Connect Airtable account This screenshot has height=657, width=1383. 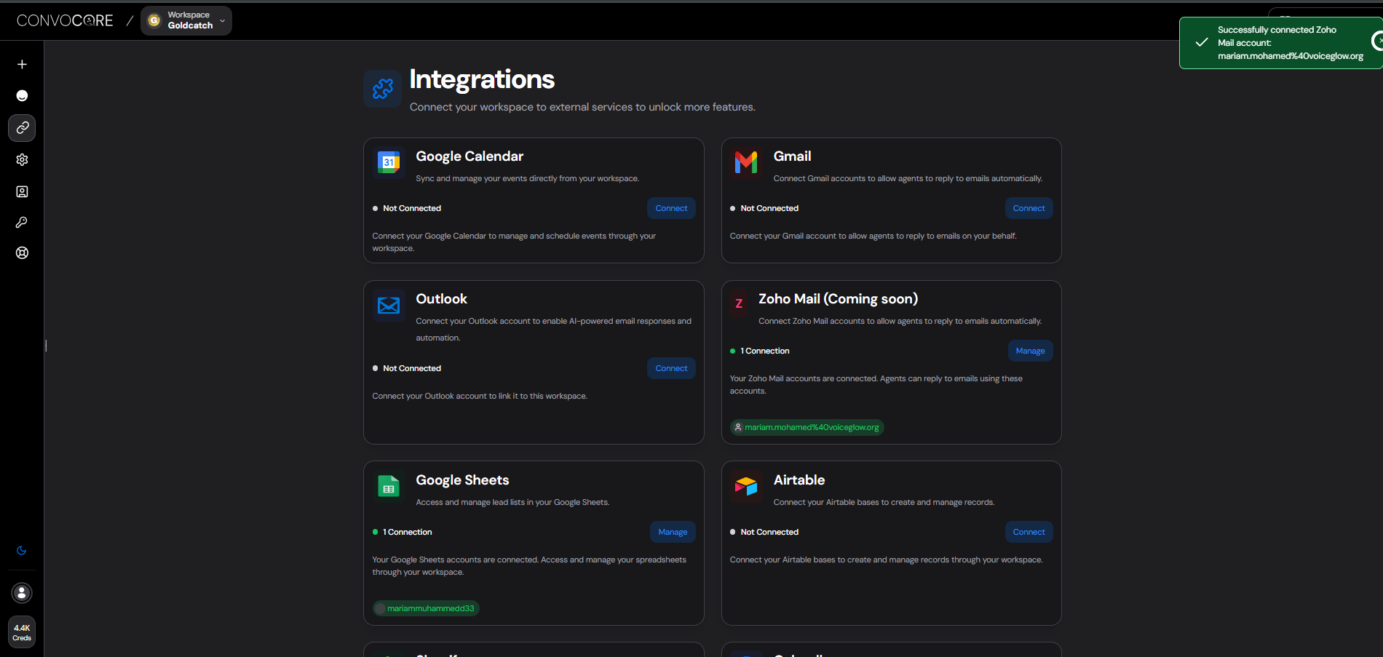tap(1029, 532)
